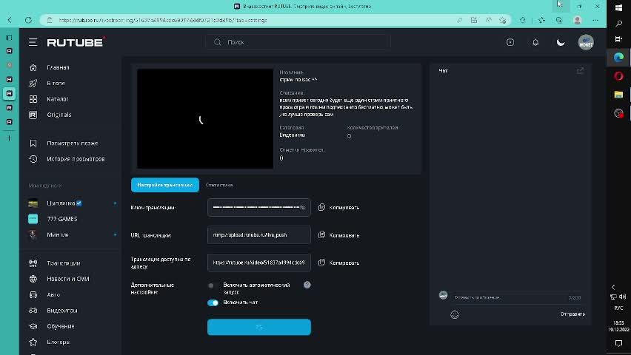631x355 pixels.
Task: Select the 777 GAMES subscription
Action: [x=62, y=219]
